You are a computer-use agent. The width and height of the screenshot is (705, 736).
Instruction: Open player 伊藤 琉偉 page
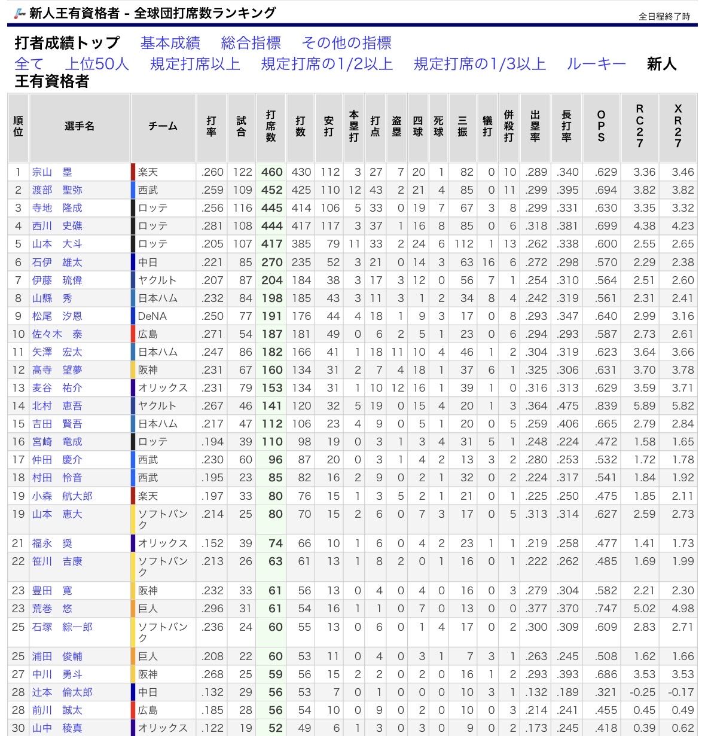click(x=57, y=280)
